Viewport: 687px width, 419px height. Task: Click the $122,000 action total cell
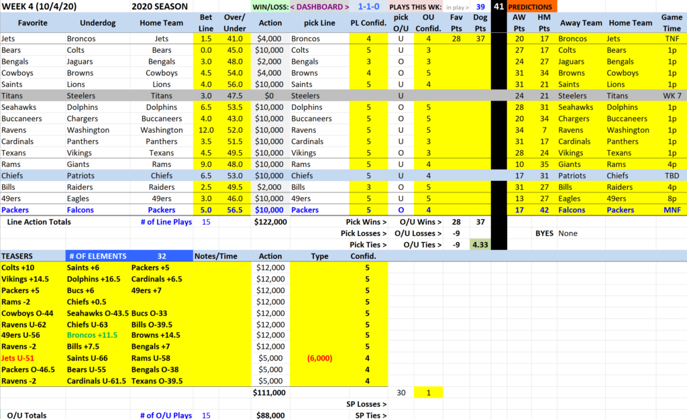270,222
